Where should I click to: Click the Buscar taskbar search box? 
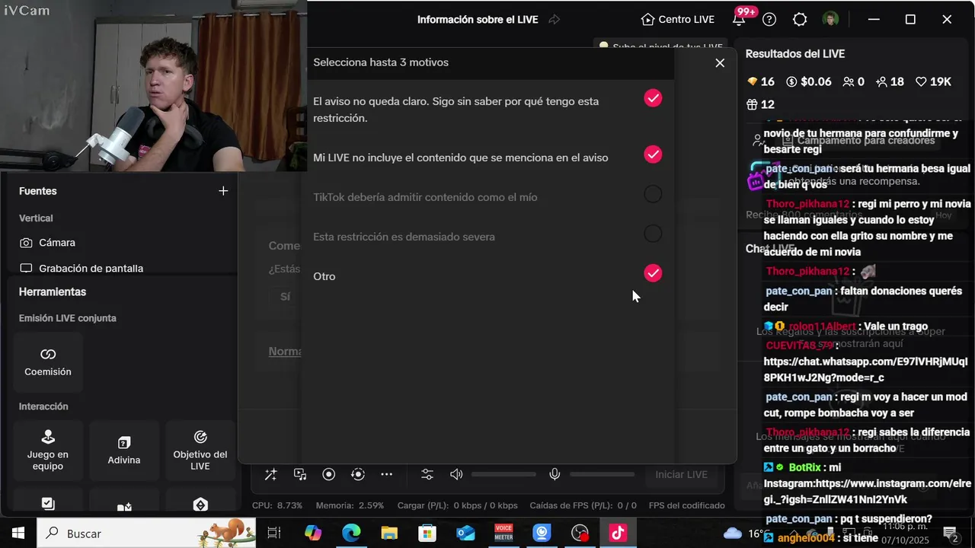coord(146,533)
